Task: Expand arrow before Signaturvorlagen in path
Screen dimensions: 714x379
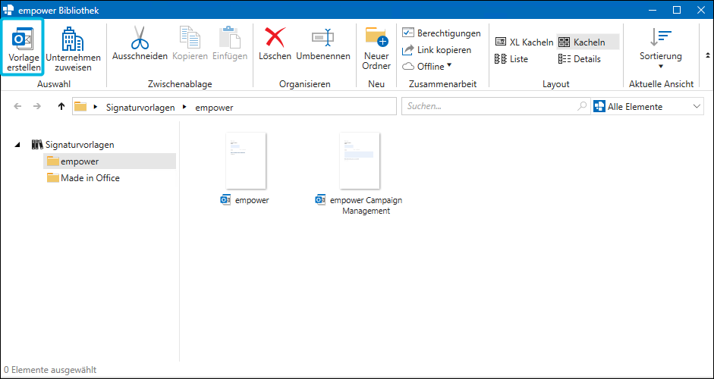Action: 95,108
